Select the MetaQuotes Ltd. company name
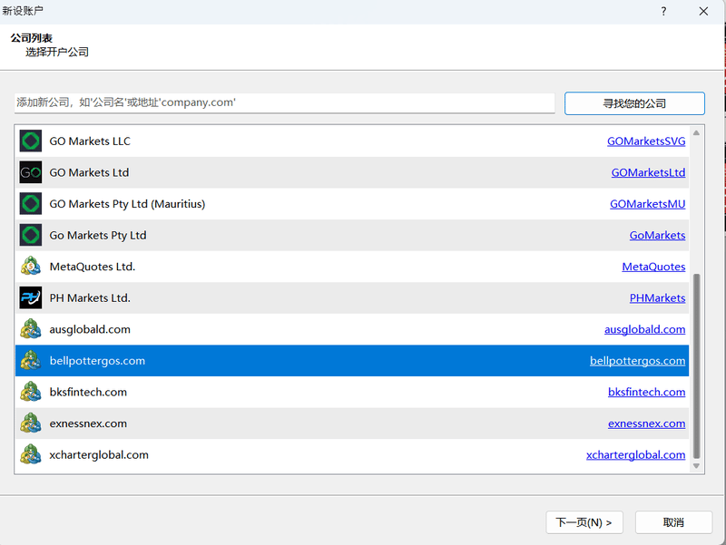 pos(93,267)
